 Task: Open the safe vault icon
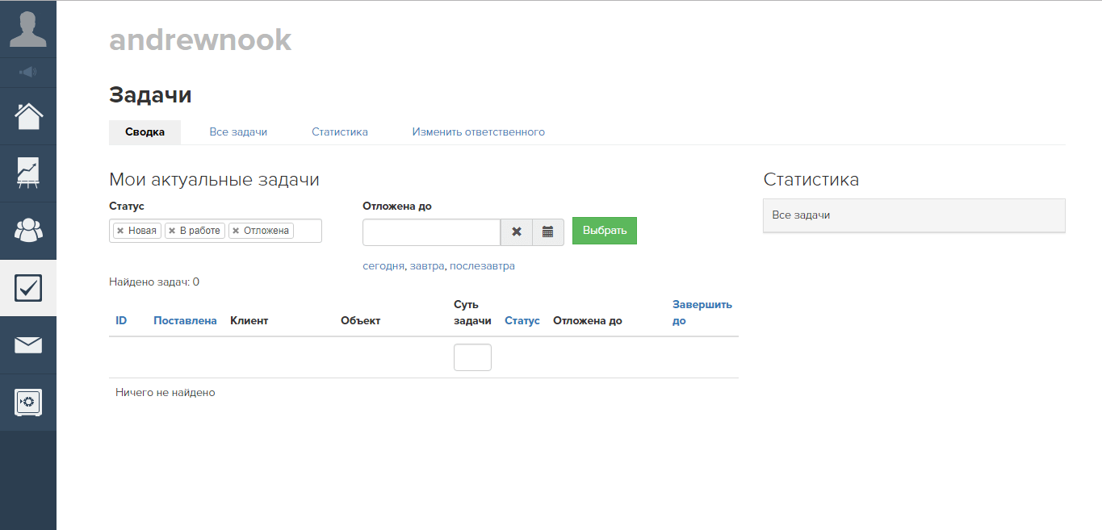click(28, 402)
